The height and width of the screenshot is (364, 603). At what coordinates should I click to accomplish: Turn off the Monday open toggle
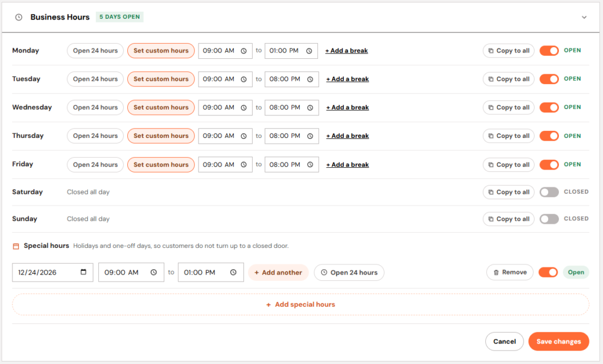tap(549, 51)
